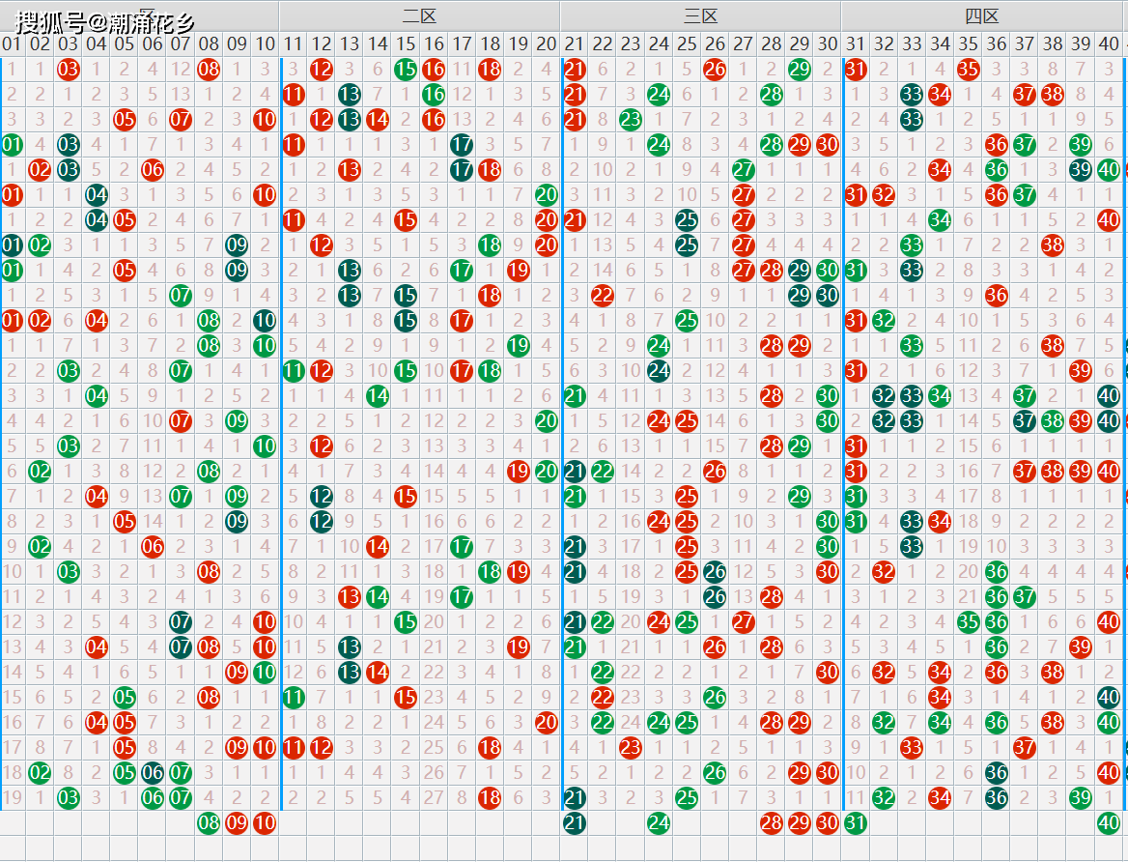Click the column header 11
This screenshot has height=862, width=1128.
pos(293,43)
